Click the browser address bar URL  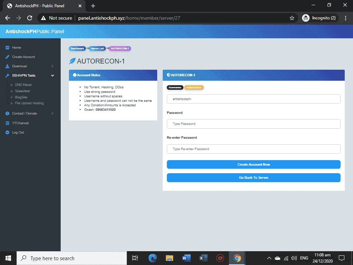129,18
